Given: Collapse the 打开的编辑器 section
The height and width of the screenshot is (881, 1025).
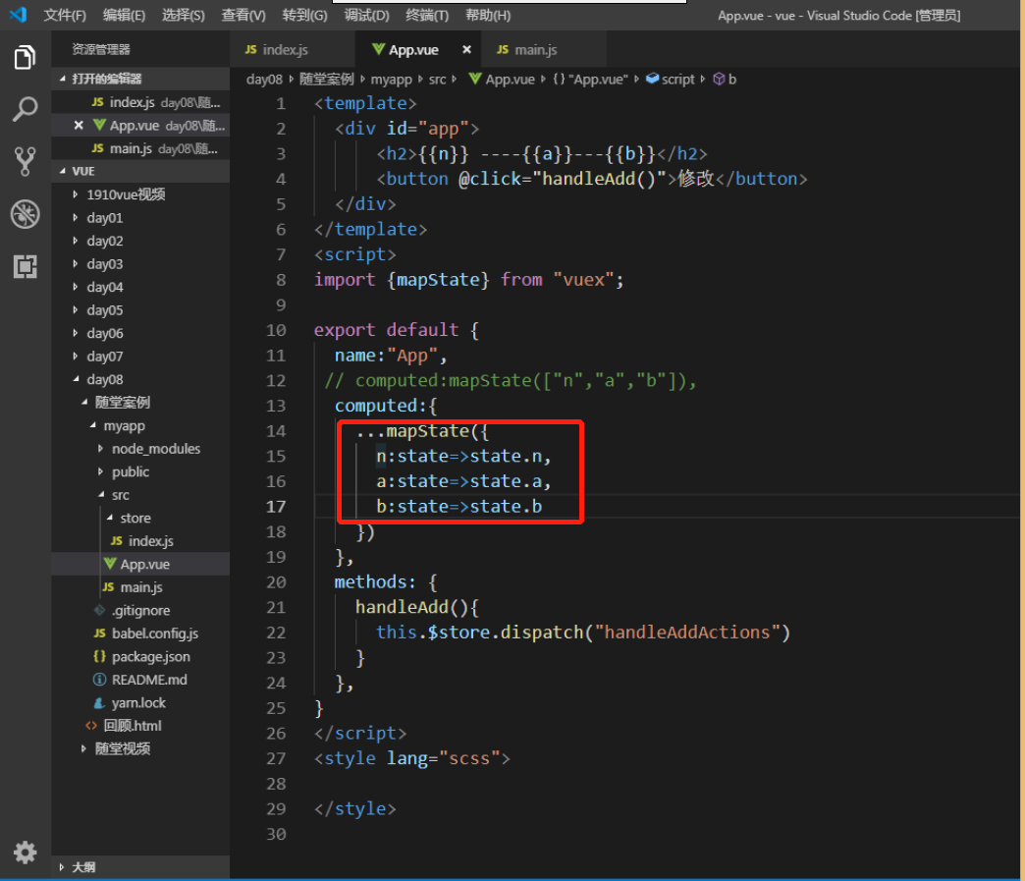Looking at the screenshot, I should click(x=140, y=79).
